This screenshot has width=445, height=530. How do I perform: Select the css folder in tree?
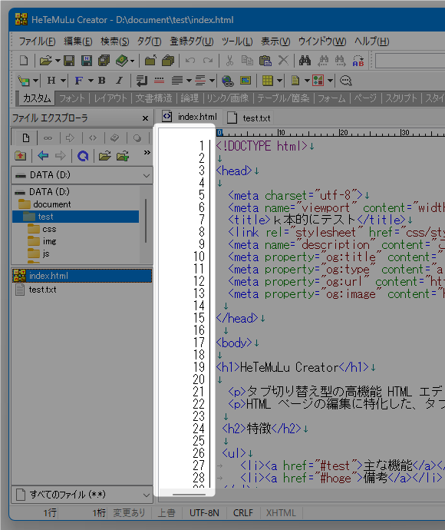click(x=49, y=229)
